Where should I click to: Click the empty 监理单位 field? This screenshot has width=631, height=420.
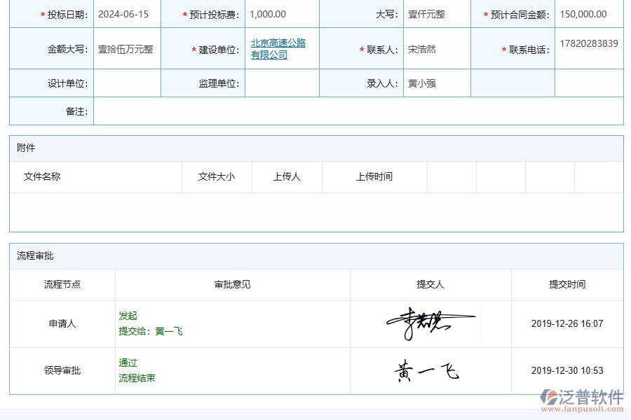pyautogui.click(x=280, y=83)
